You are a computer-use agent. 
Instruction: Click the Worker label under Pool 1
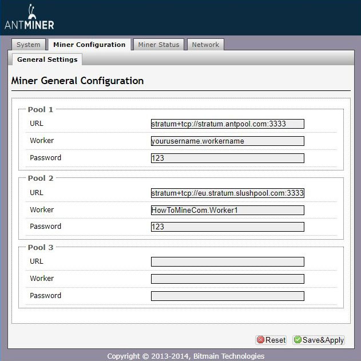click(42, 140)
